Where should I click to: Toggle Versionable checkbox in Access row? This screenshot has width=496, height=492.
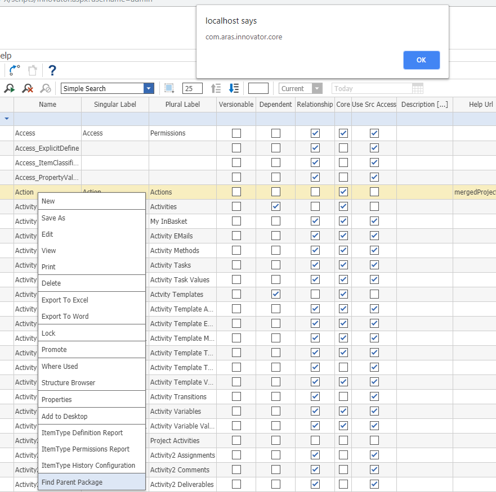(236, 133)
